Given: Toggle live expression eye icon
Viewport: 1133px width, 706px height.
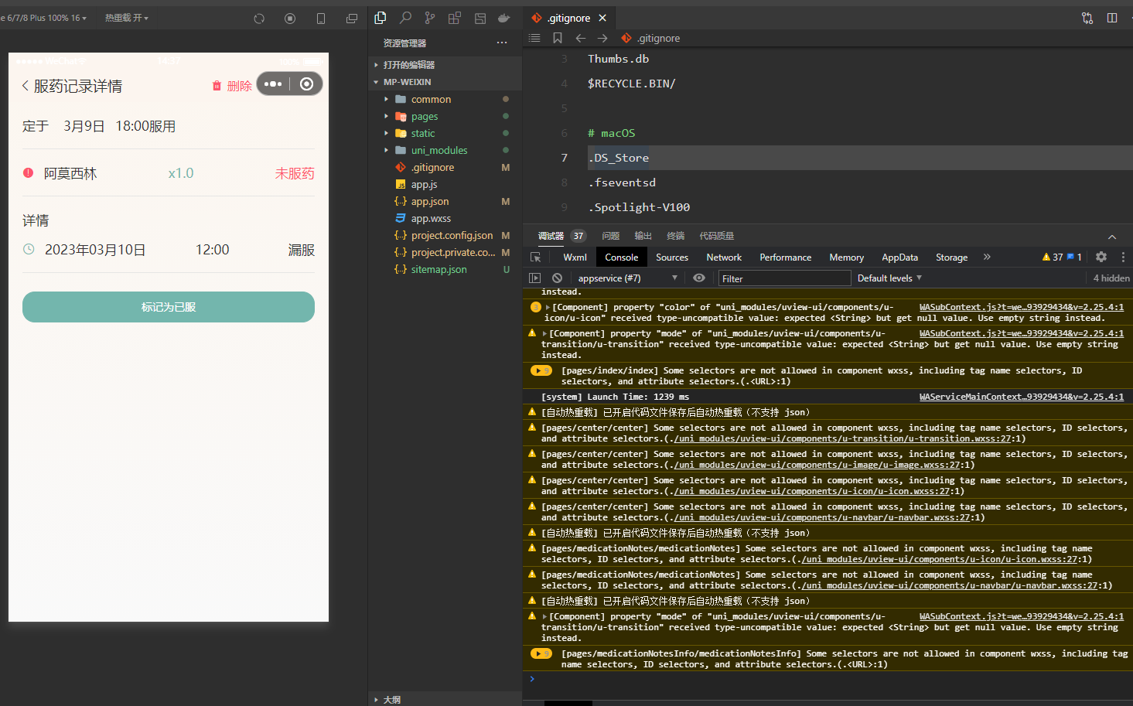Looking at the screenshot, I should (699, 278).
